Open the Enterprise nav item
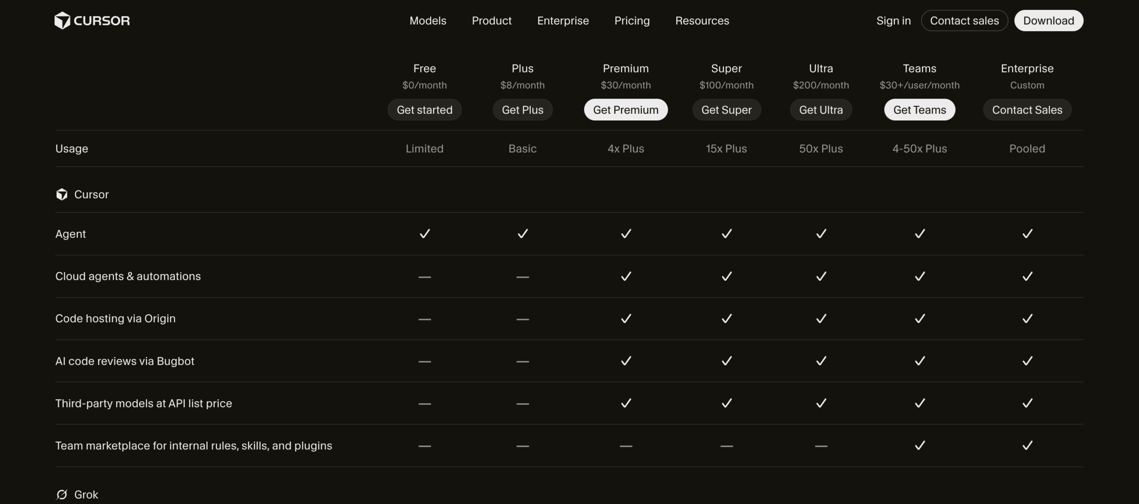The width and height of the screenshot is (1139, 504). pos(563,20)
